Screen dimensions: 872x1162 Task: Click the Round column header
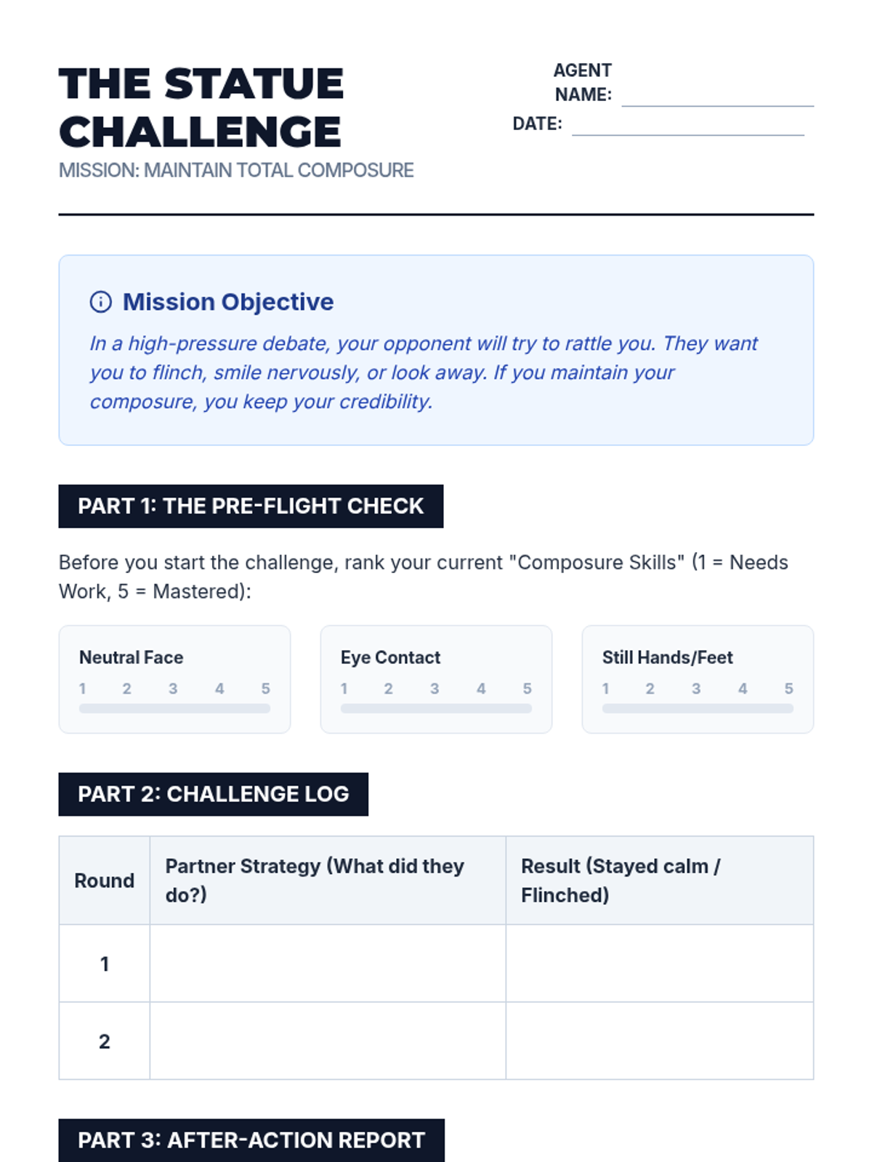(x=105, y=880)
